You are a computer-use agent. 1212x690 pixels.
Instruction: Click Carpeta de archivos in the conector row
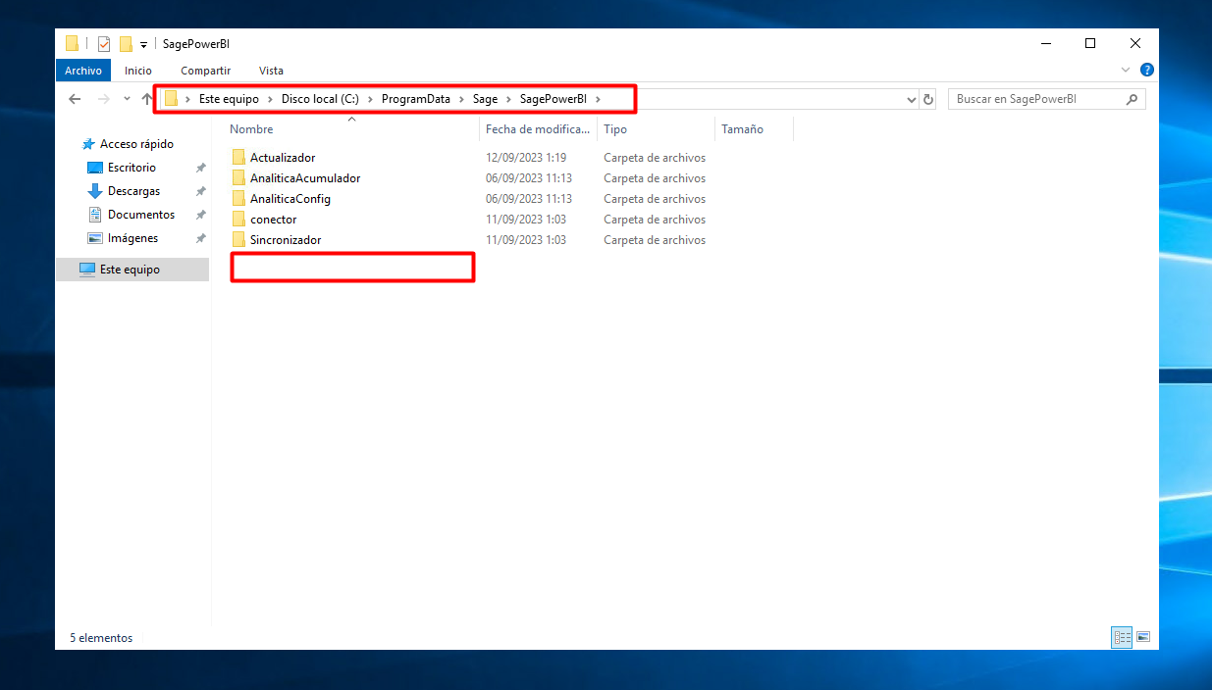point(655,220)
